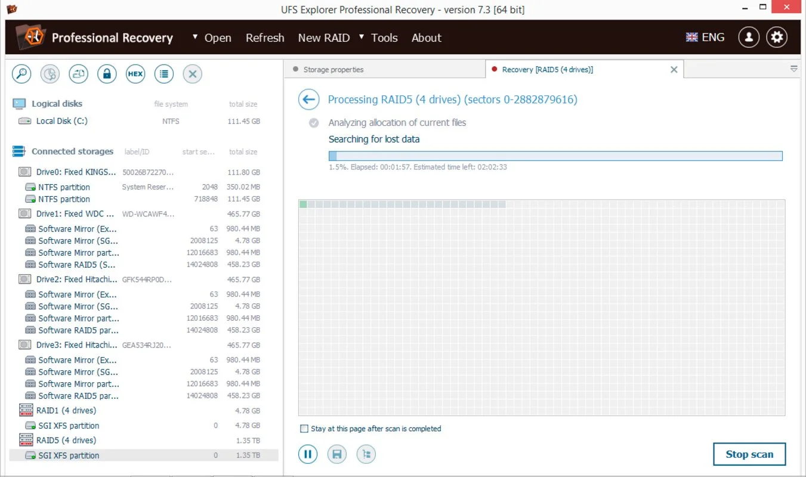The width and height of the screenshot is (806, 477).
Task: Click the Drive0 Fixed KINGS... disk icon
Action: 24,172
